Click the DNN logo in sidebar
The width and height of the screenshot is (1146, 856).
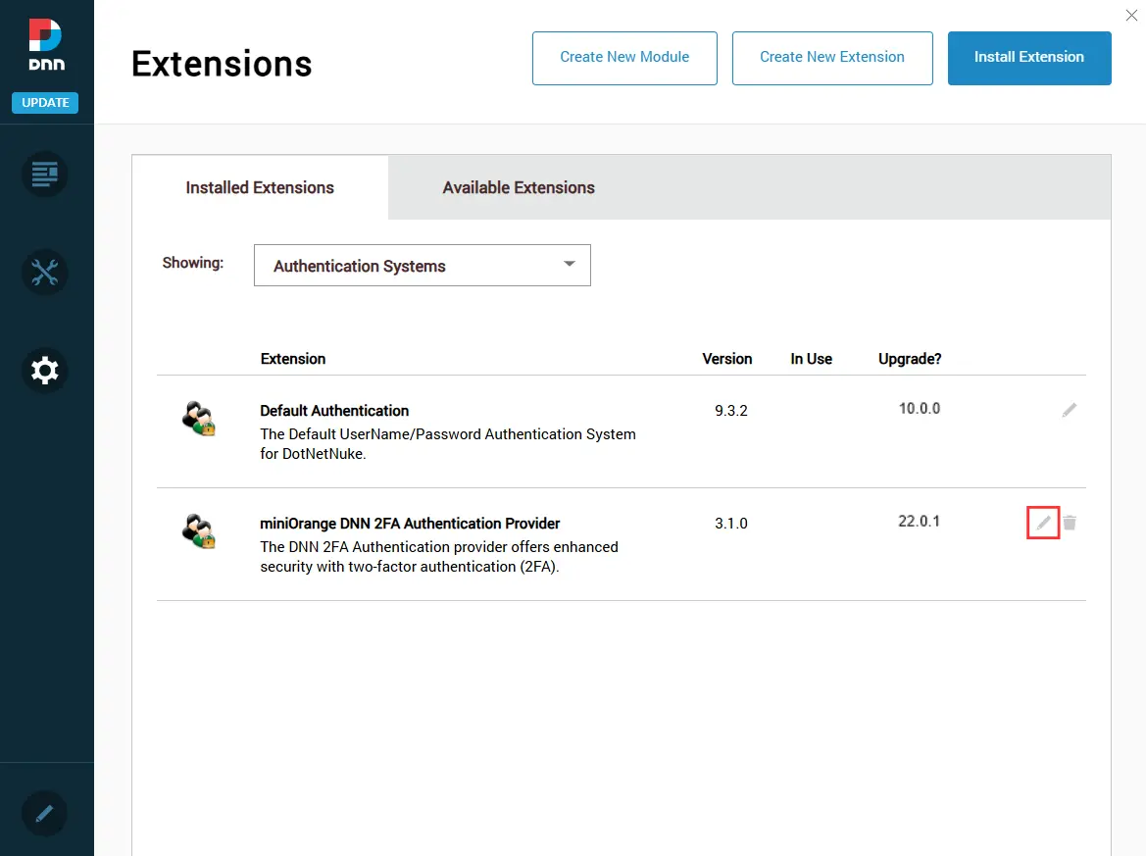click(x=46, y=44)
